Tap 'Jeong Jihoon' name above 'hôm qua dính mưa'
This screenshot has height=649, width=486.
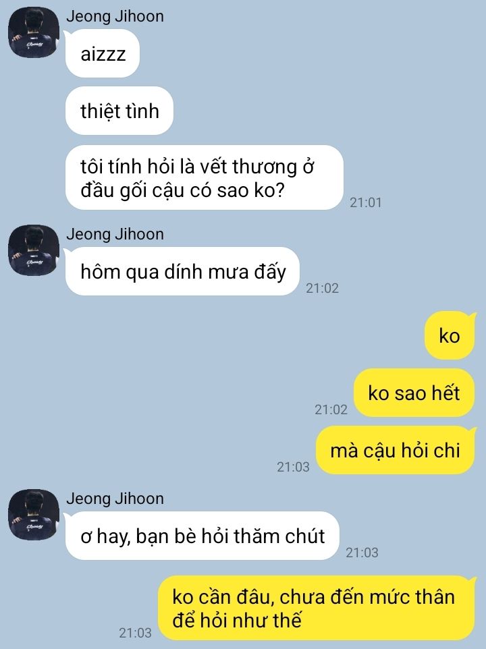(115, 234)
